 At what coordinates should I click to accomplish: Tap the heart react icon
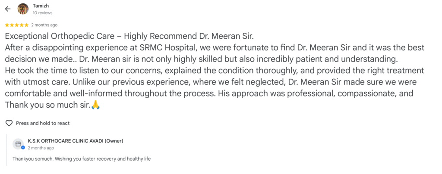point(9,123)
